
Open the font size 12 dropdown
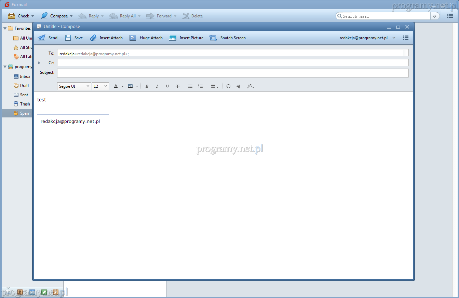[x=100, y=86]
